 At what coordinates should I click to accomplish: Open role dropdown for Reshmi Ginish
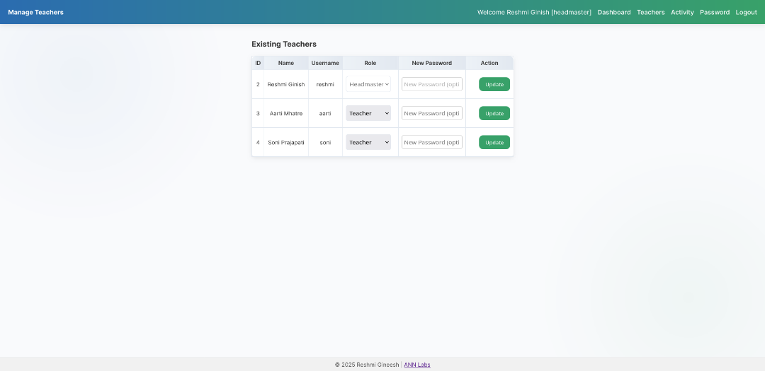[368, 84]
